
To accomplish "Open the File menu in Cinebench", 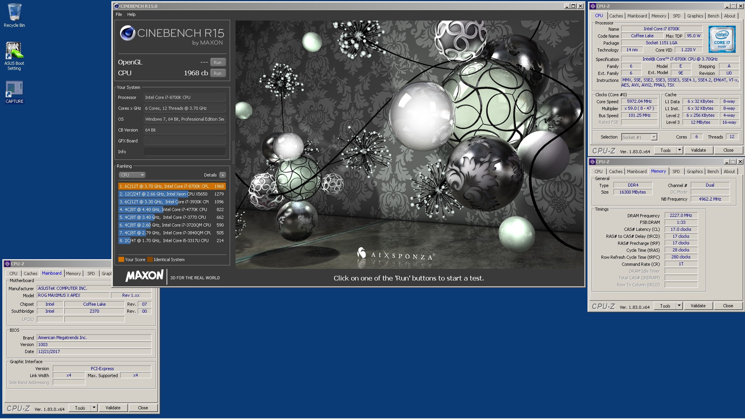I will coord(119,14).
